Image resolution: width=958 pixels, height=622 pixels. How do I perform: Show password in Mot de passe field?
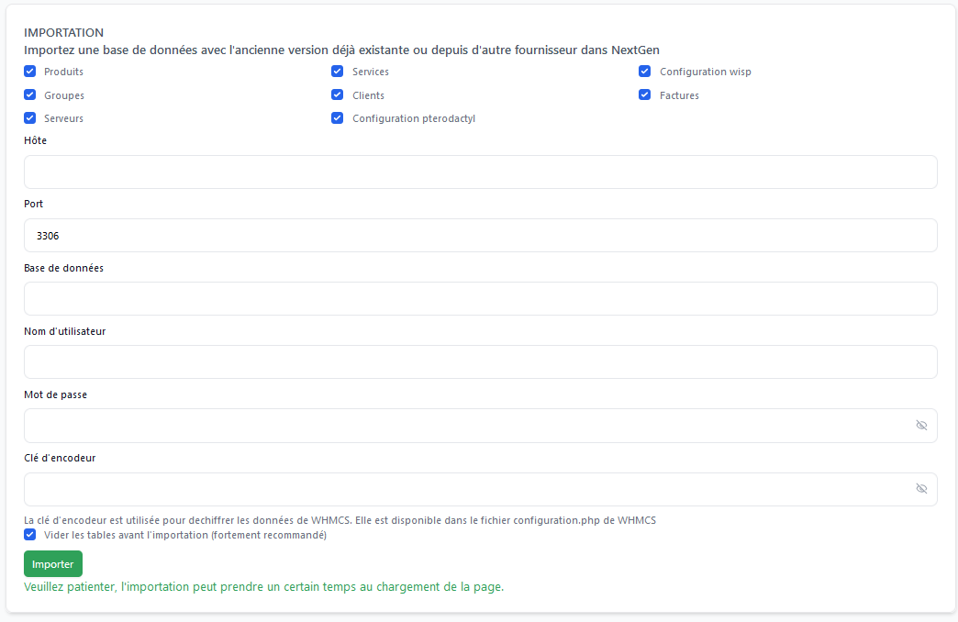pyautogui.click(x=921, y=426)
